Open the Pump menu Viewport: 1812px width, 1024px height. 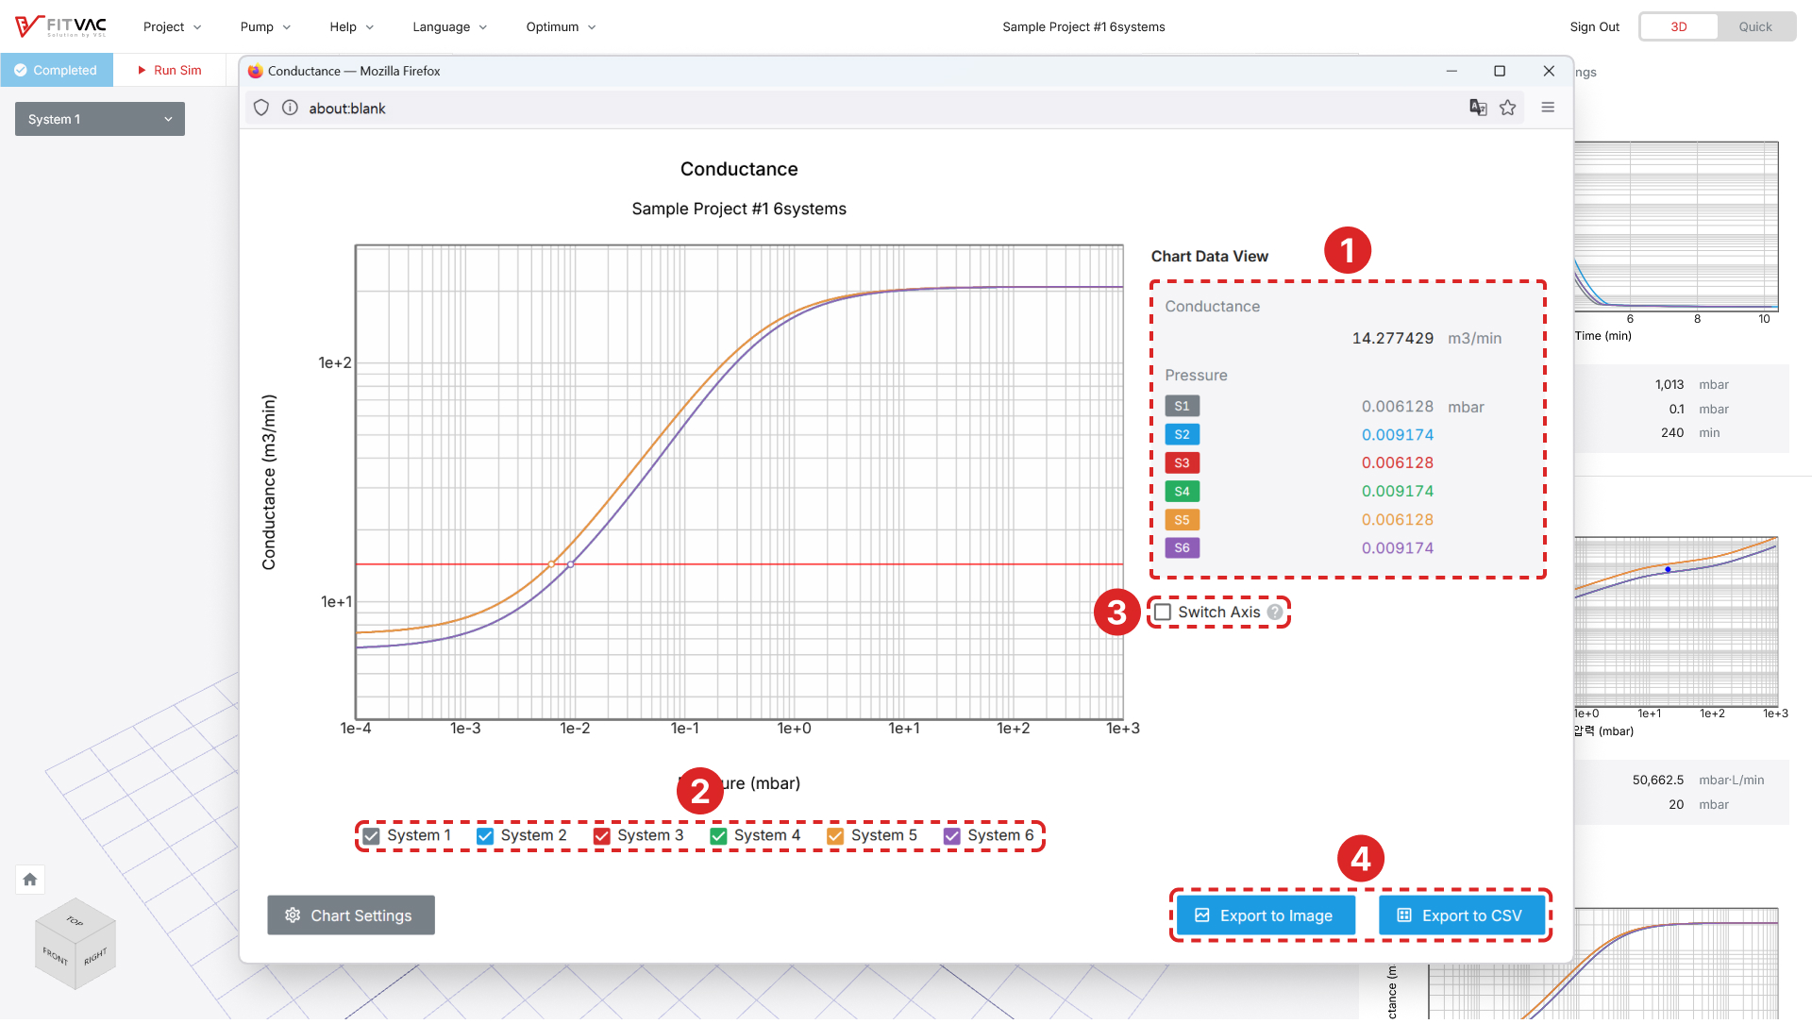265,26
